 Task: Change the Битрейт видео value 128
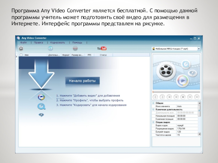[187, 132]
